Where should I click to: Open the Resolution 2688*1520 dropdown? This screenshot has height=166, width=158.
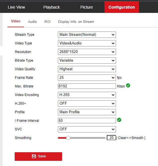(x=87, y=52)
